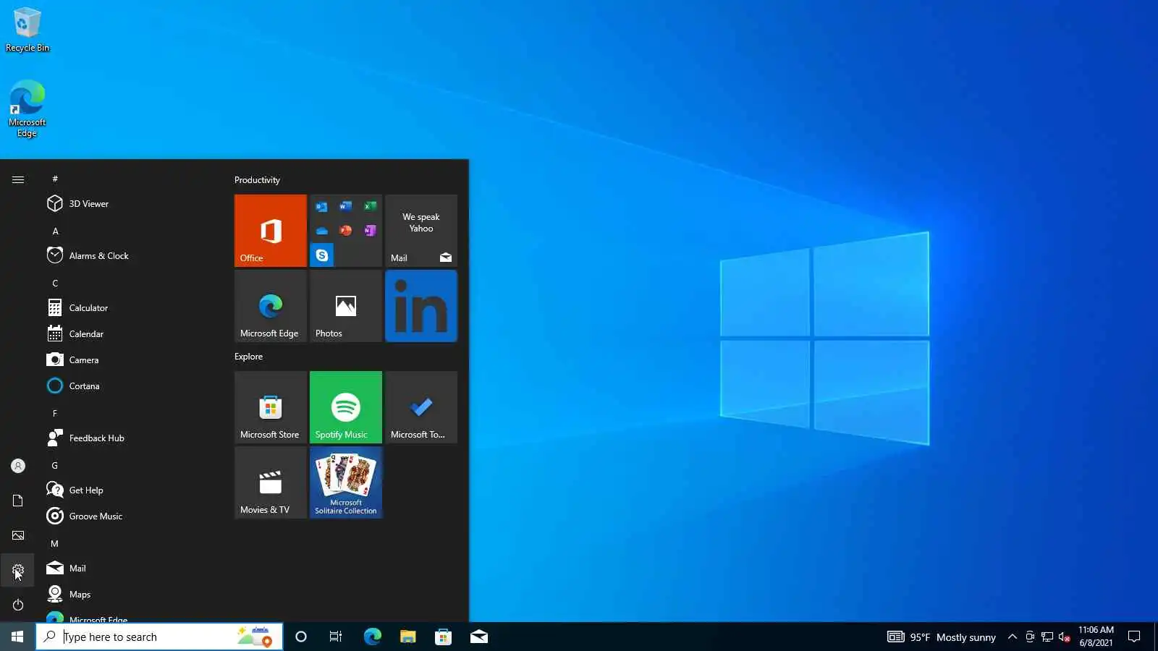
Task: Click the volume speaker tray icon
Action: 1064,637
